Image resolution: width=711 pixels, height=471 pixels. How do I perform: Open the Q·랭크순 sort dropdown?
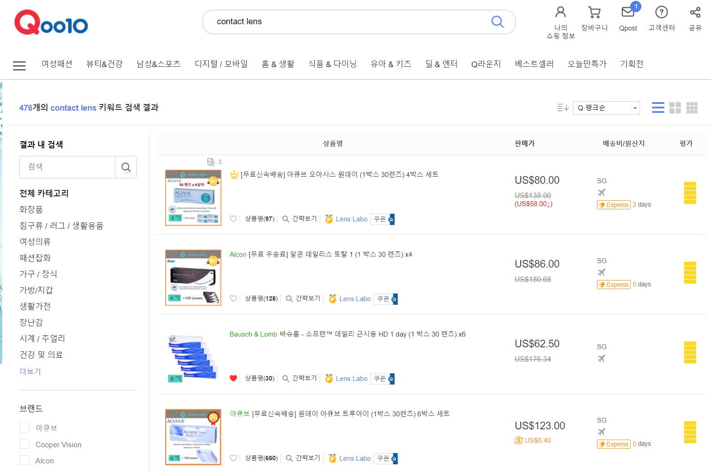click(606, 108)
